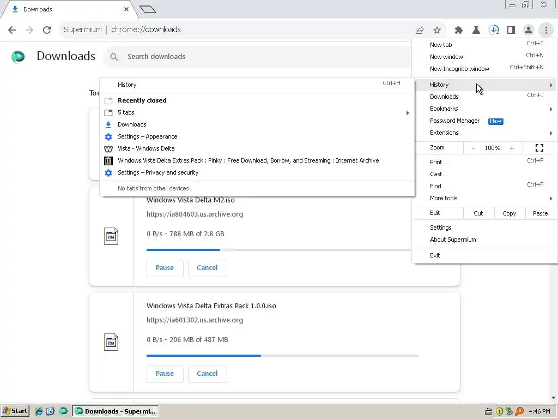The image size is (558, 419).
Task: Close the Downloads tab
Action: [126, 9]
